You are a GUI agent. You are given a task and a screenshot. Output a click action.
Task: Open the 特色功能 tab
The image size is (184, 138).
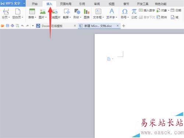(161, 4)
